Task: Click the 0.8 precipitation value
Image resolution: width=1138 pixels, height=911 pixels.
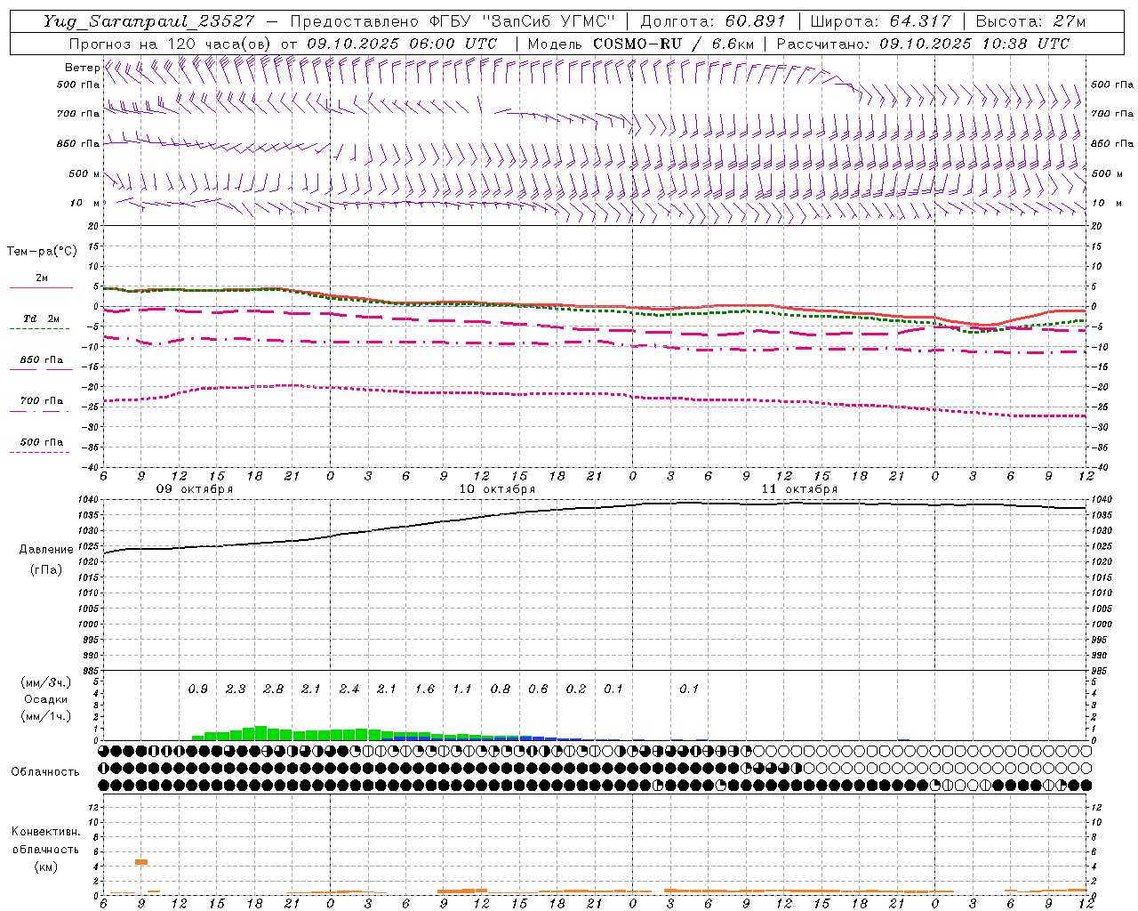Action: click(501, 689)
